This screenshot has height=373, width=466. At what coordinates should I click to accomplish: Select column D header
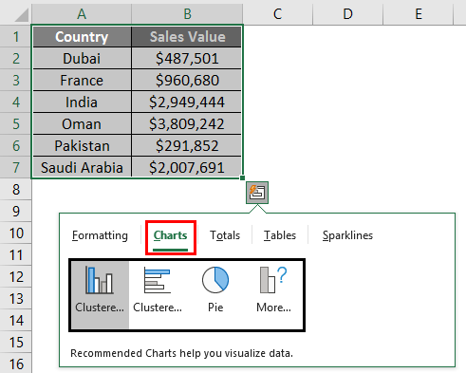(x=348, y=14)
